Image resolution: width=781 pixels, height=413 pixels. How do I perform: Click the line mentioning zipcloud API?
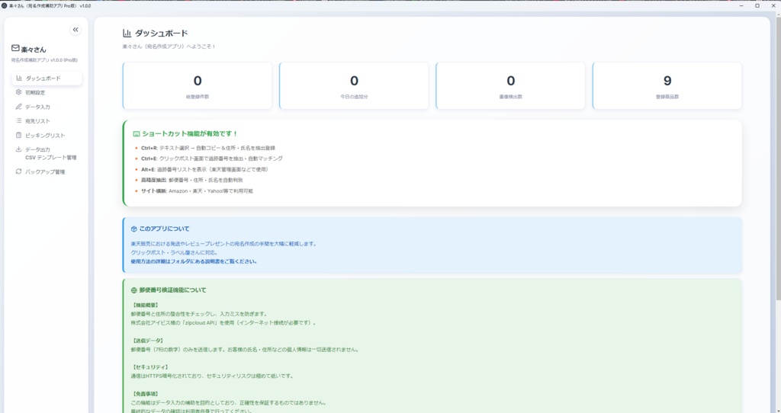tap(223, 322)
